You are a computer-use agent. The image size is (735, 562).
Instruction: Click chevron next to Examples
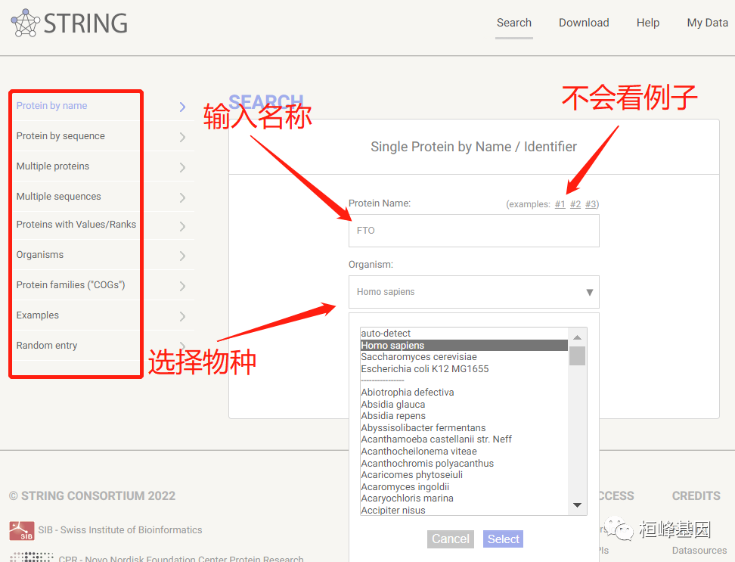(x=183, y=316)
